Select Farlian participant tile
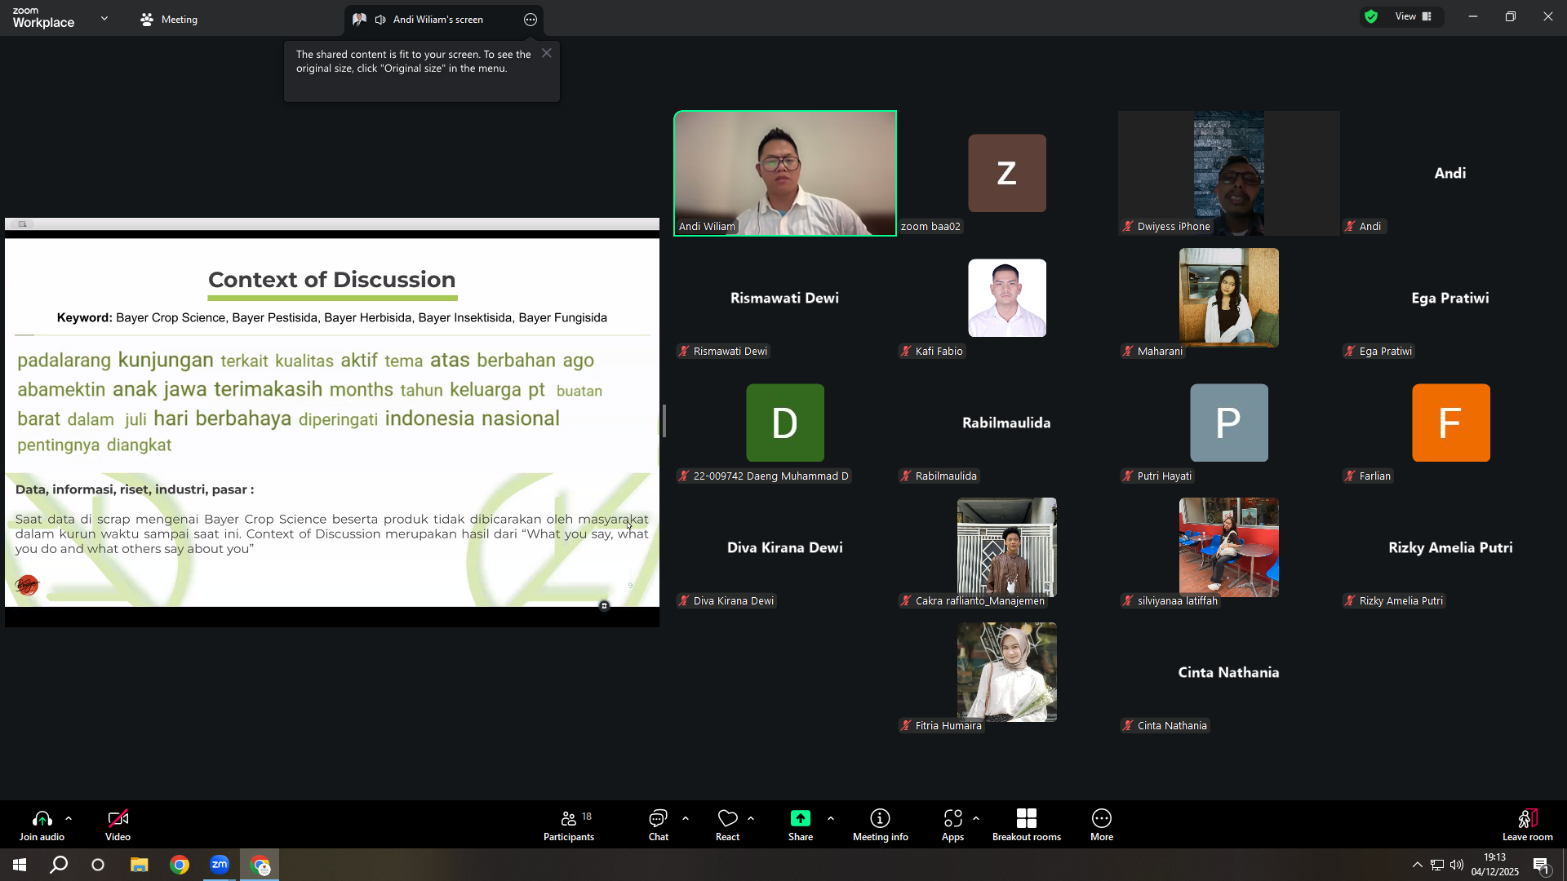This screenshot has width=1567, height=881. [1451, 423]
